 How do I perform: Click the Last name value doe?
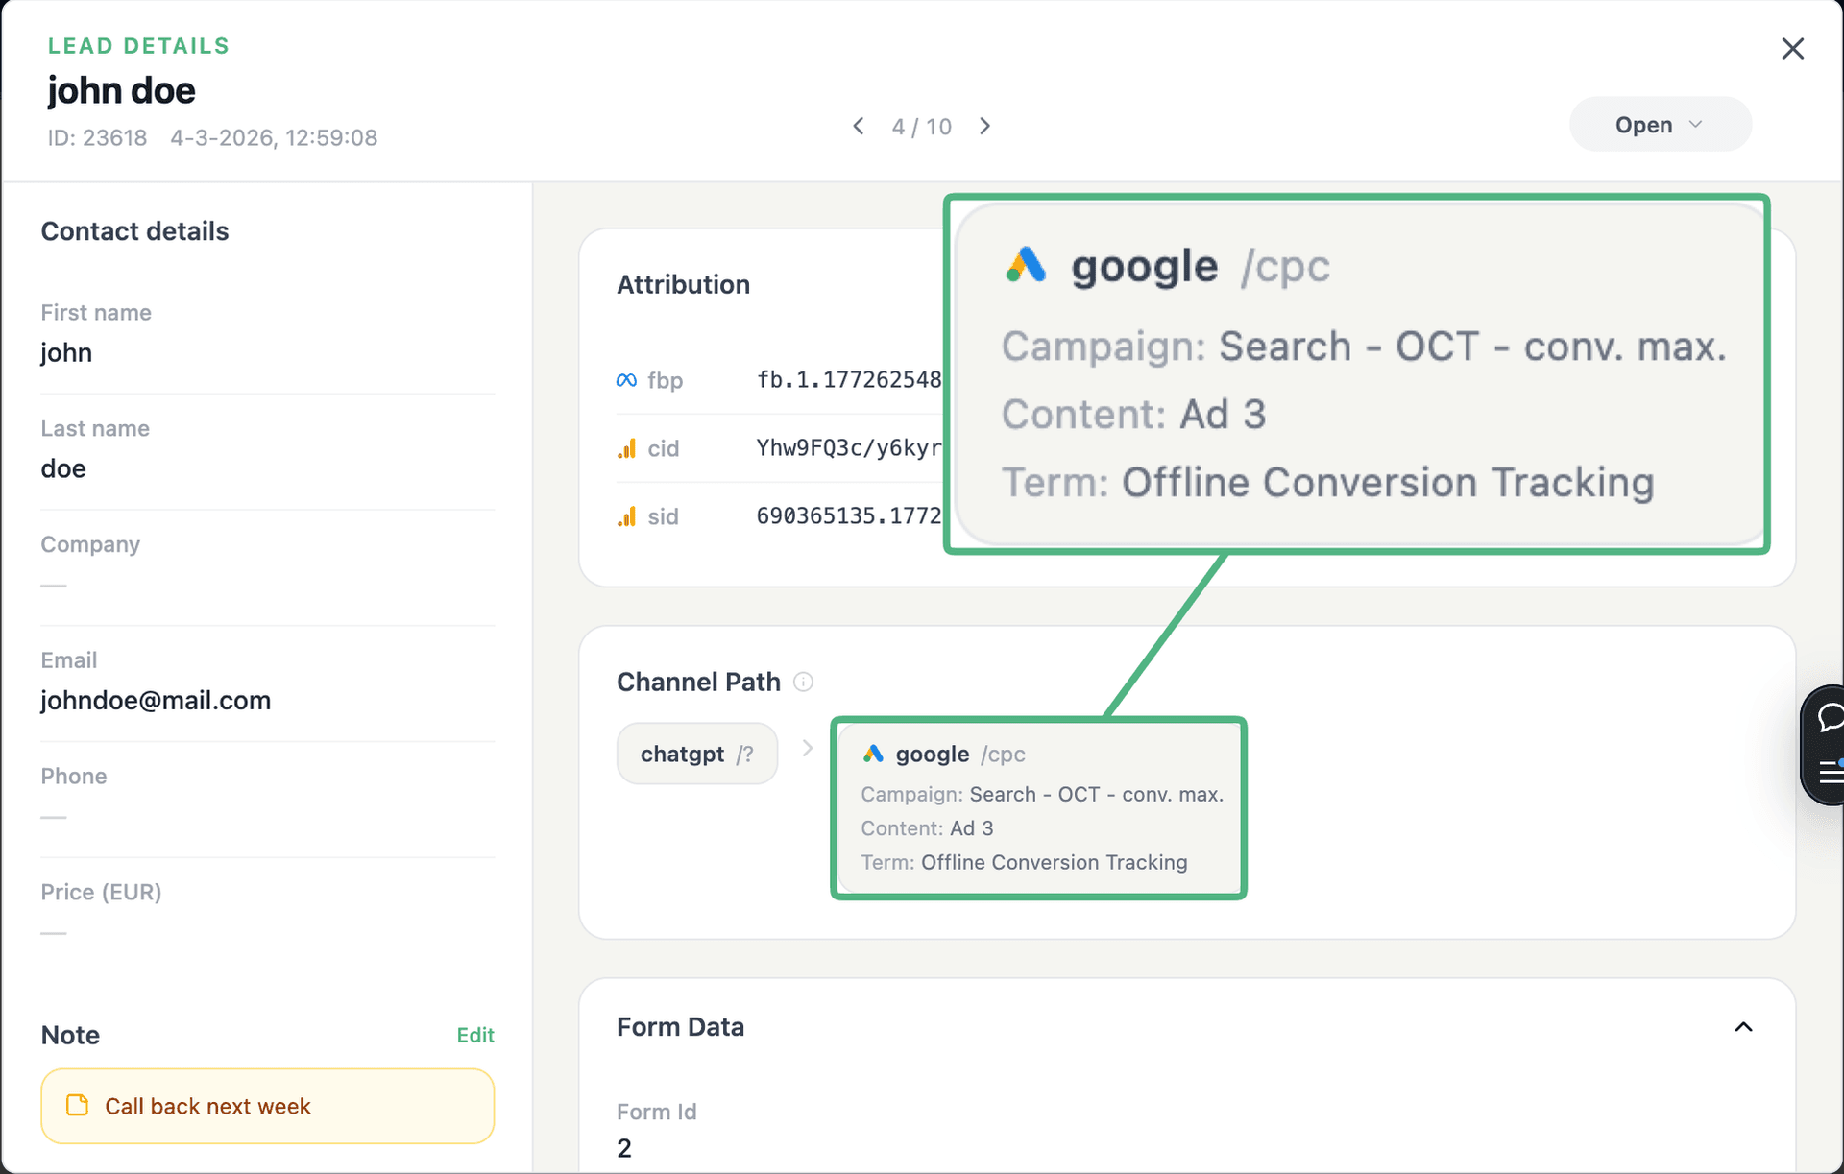(x=63, y=468)
